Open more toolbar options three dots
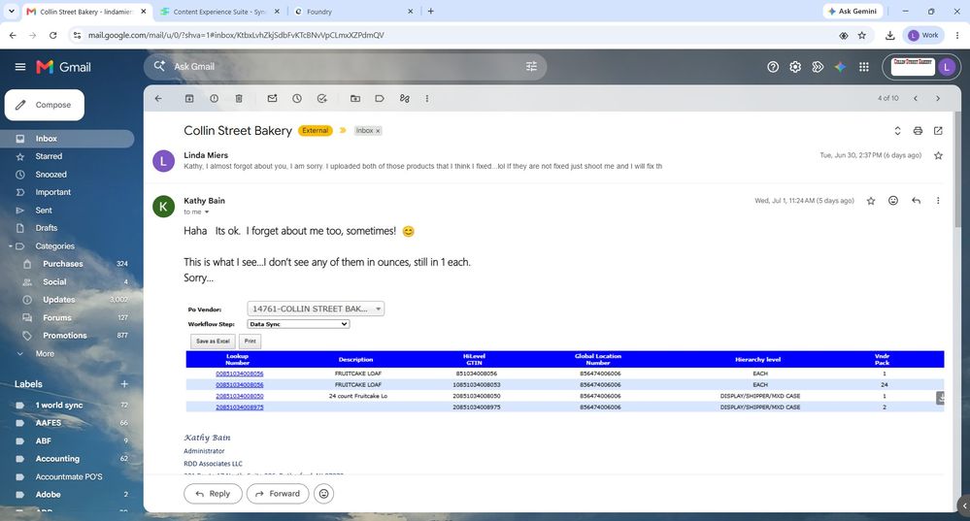Screen dimensions: 970x521 coord(427,98)
